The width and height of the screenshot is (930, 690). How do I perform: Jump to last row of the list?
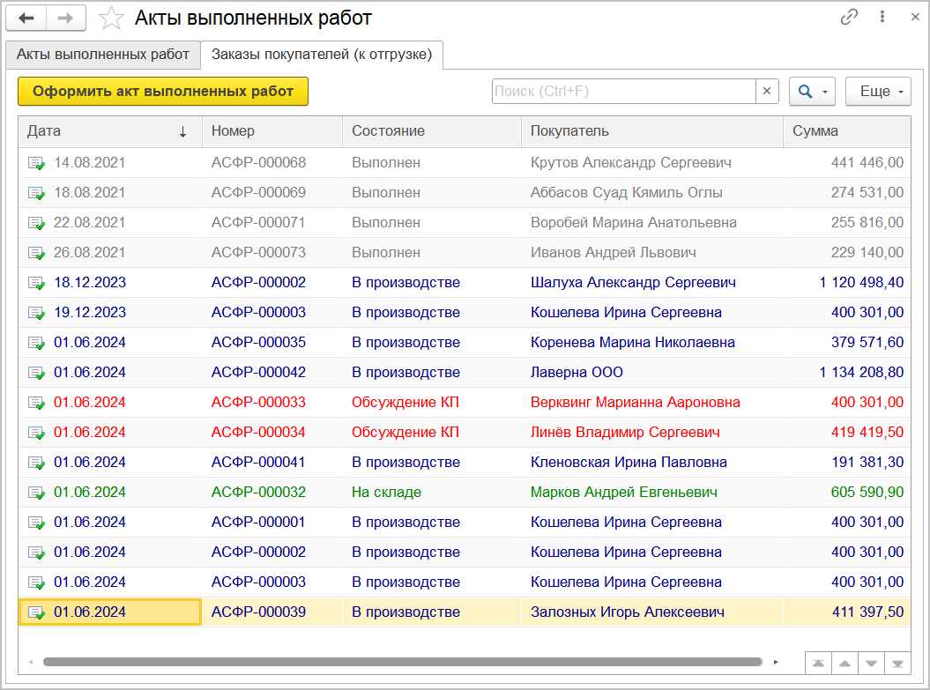[898, 663]
